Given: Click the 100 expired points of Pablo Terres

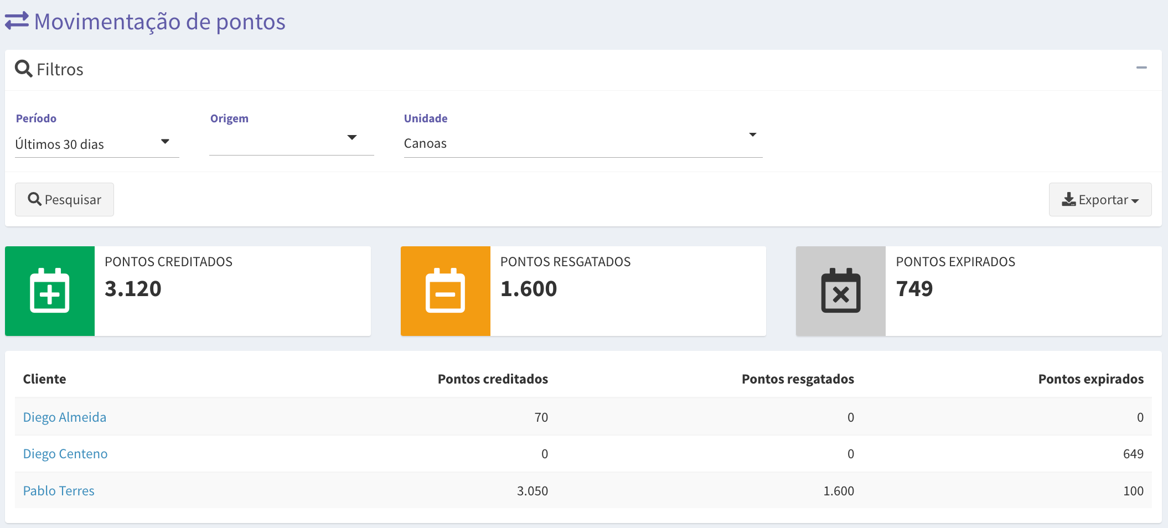Looking at the screenshot, I should click(1133, 491).
